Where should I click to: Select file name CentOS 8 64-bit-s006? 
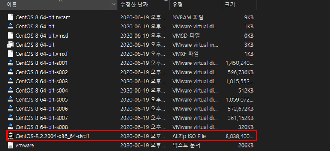[42, 109]
